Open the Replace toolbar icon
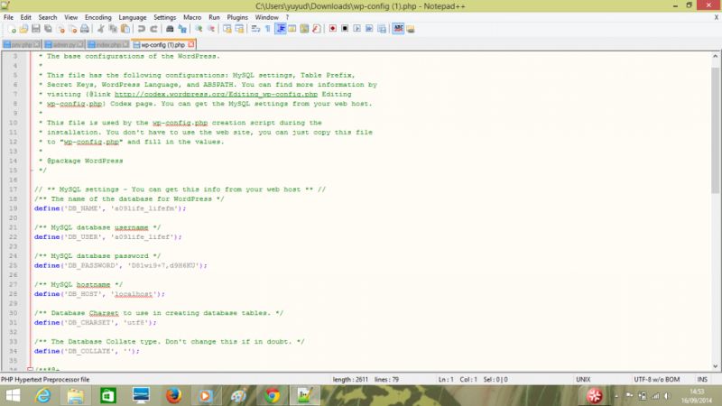Viewport: 722px width, 406px height. pos(182,29)
